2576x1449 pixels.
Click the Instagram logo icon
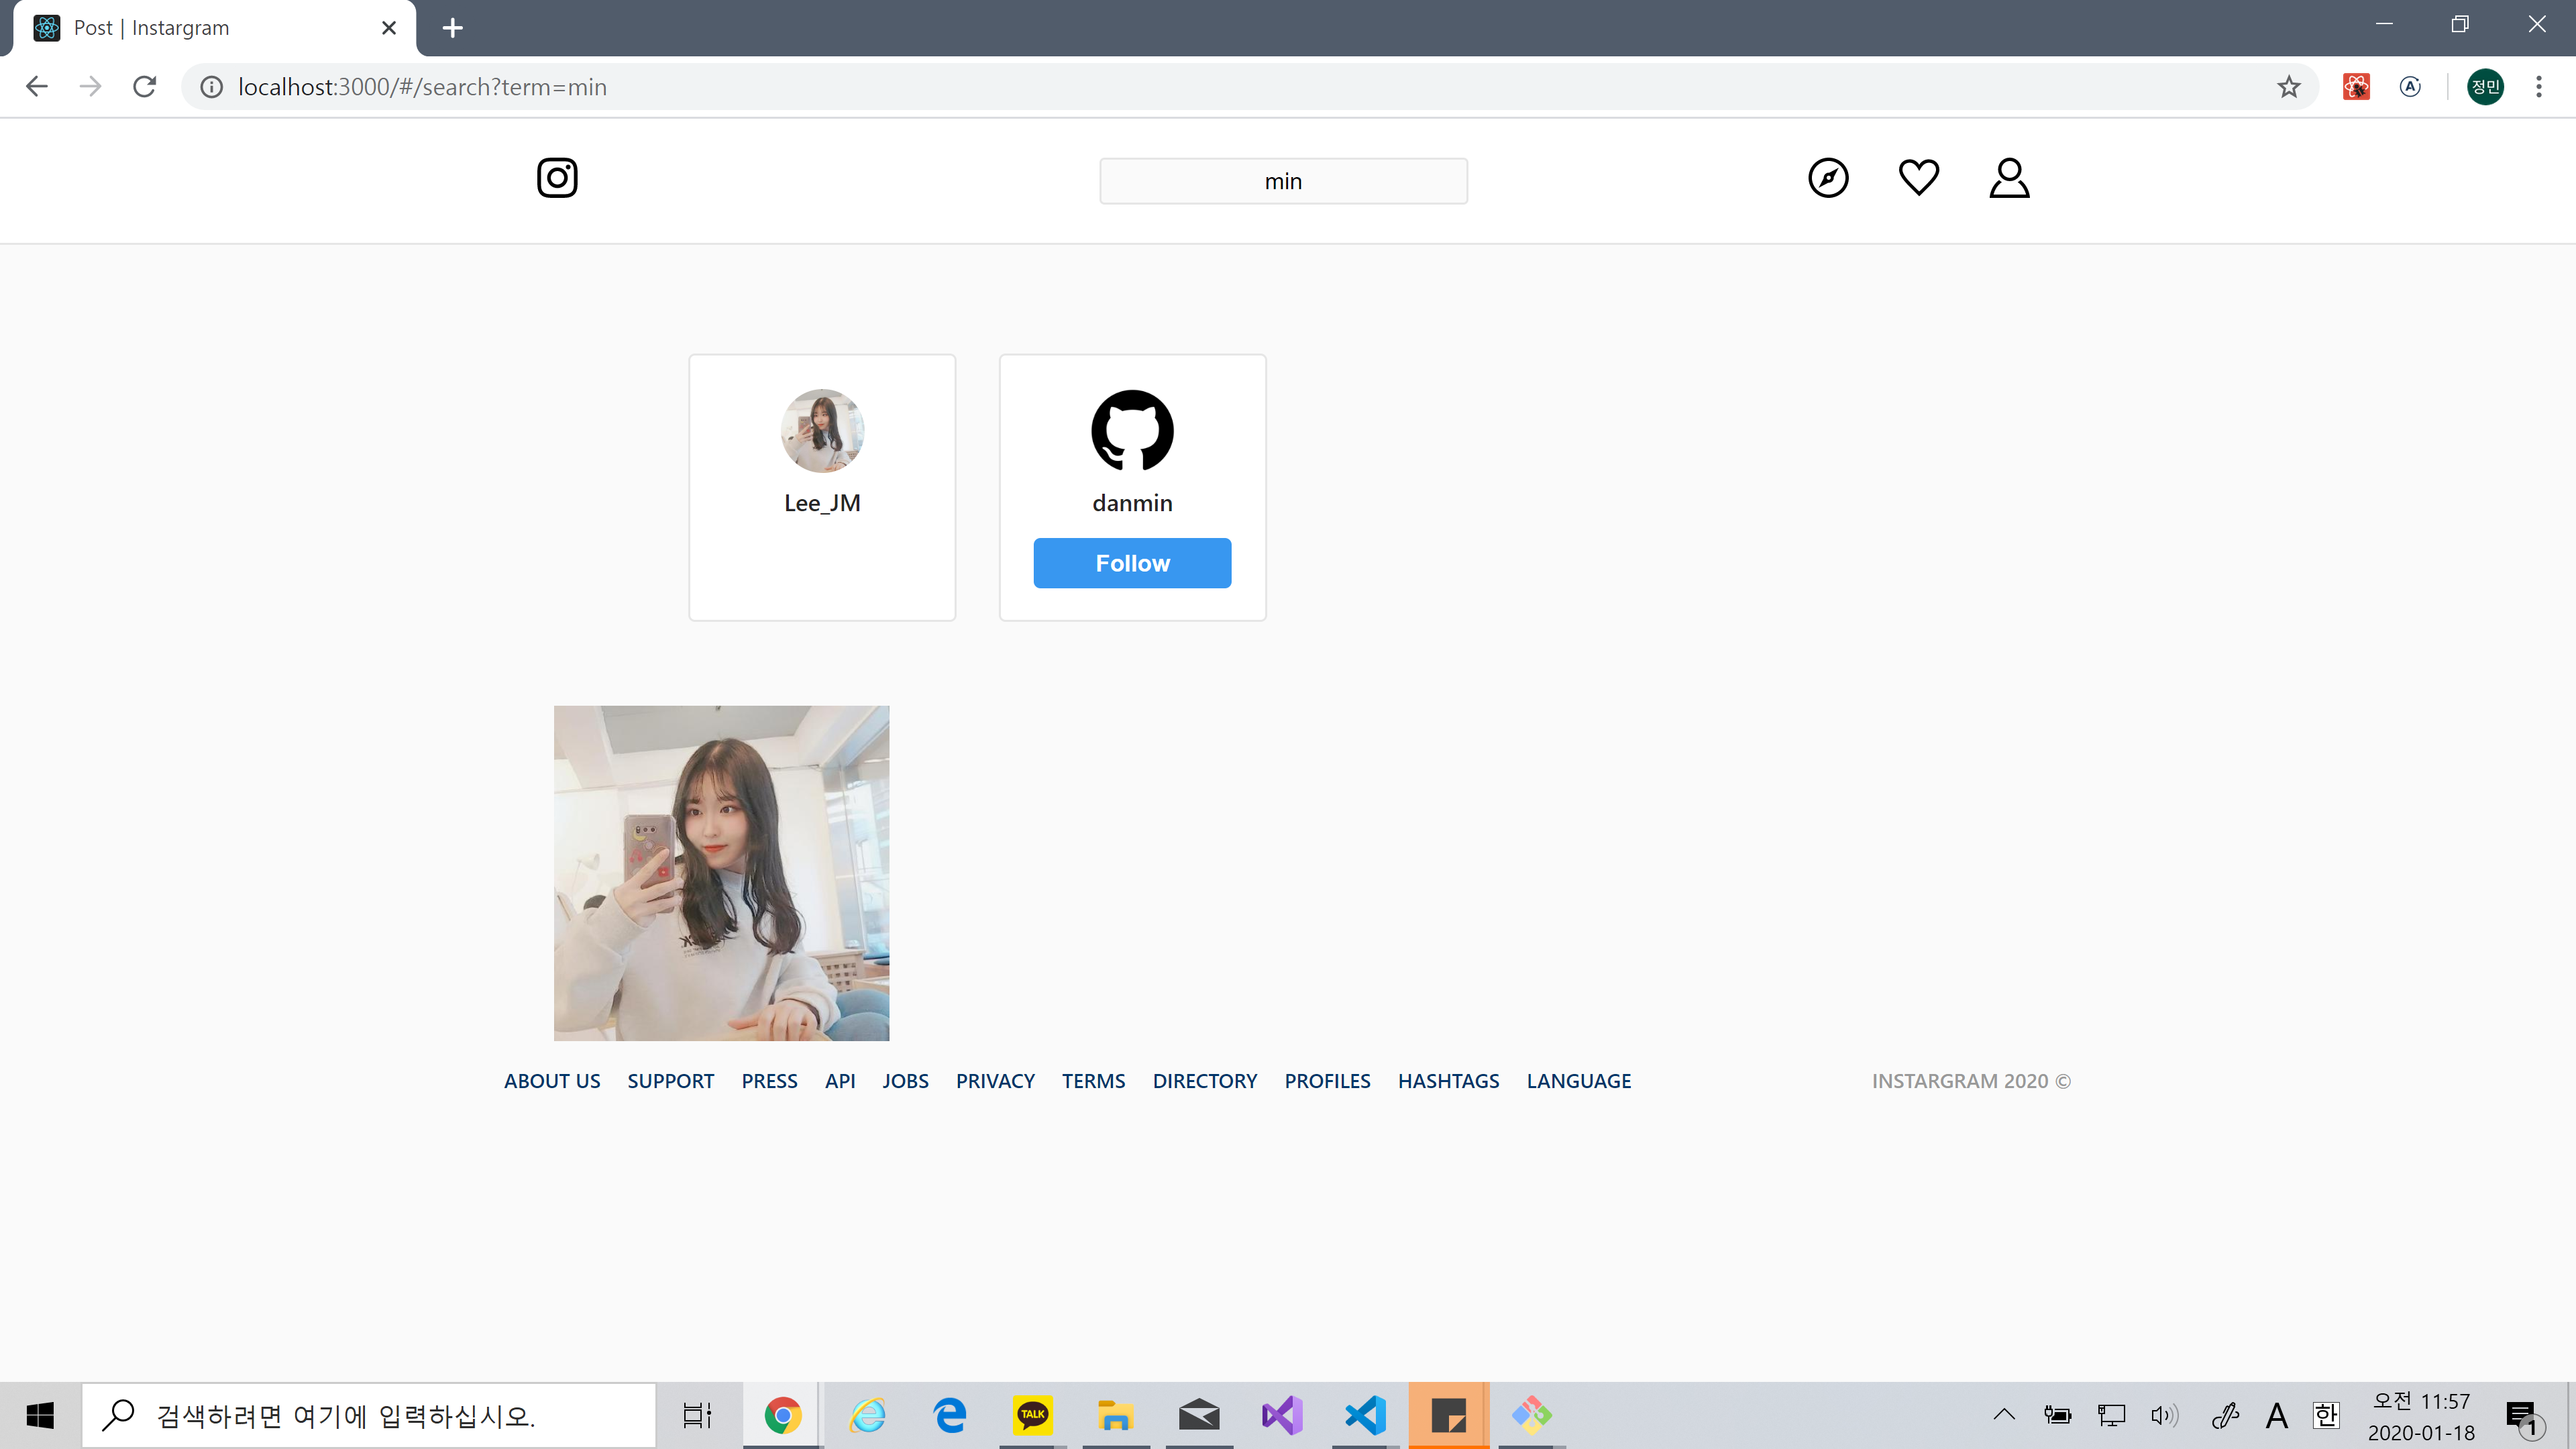557,178
